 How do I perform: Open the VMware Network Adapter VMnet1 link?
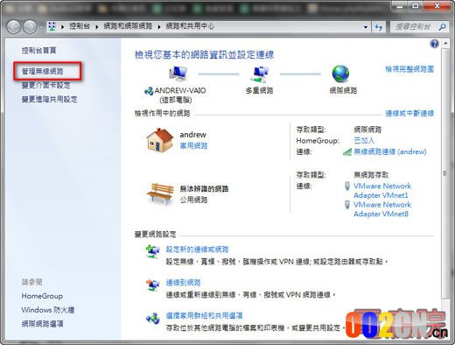pos(382,191)
